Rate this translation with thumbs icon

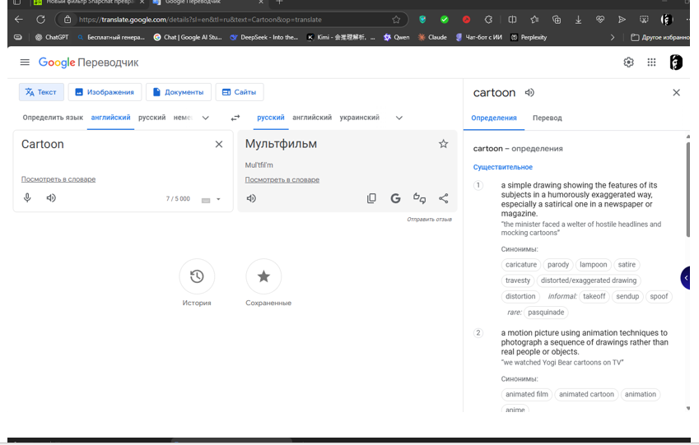[x=420, y=199]
